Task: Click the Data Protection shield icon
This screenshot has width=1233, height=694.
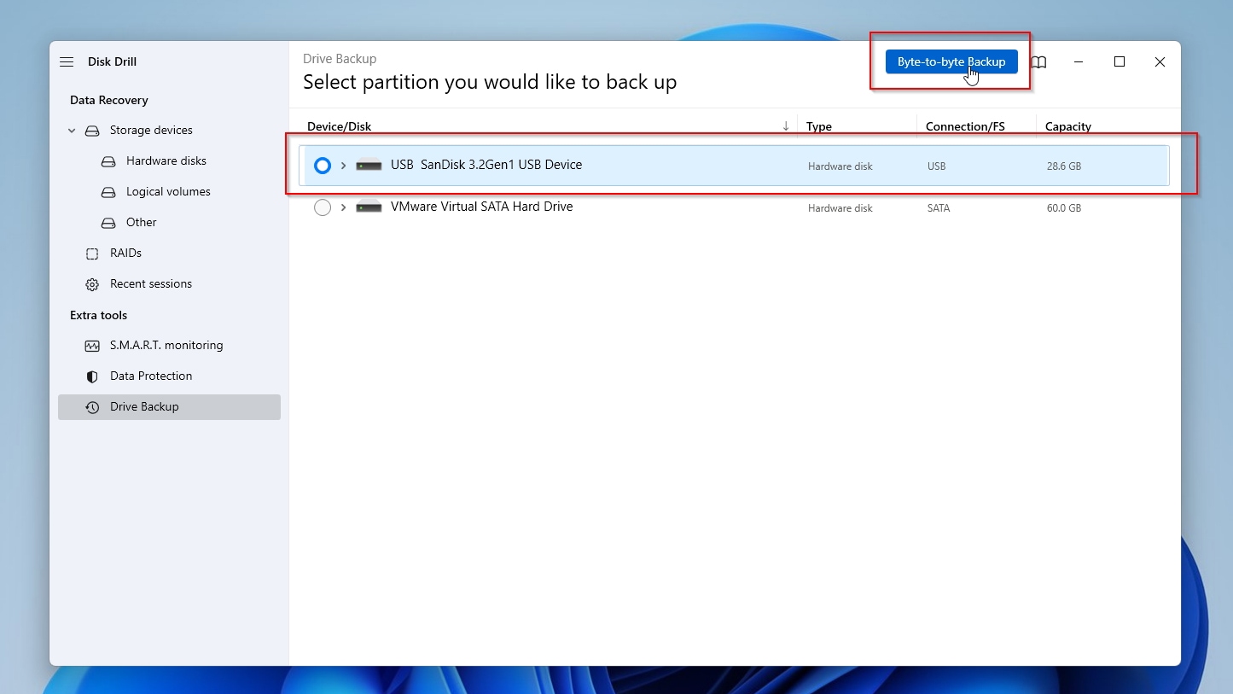Action: (92, 376)
